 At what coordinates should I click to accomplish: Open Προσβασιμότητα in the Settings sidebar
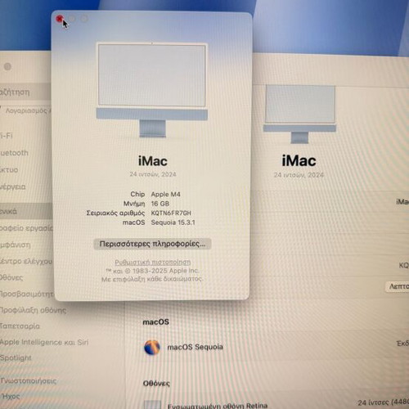[27, 294]
